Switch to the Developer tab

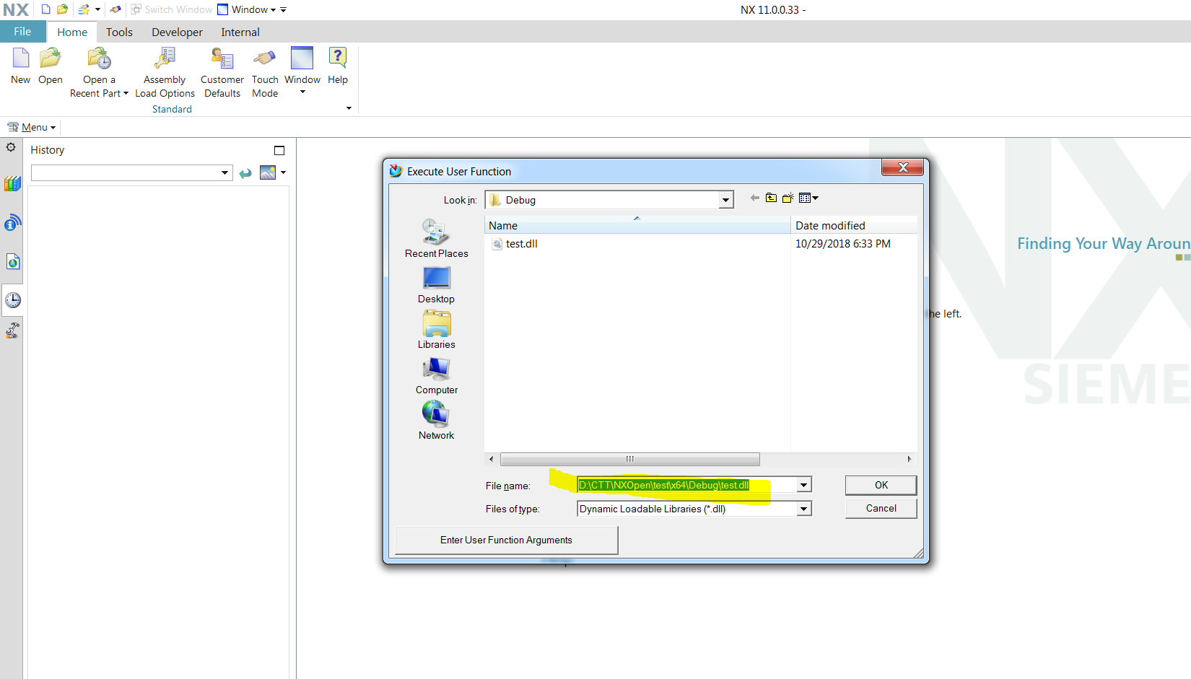coord(177,32)
